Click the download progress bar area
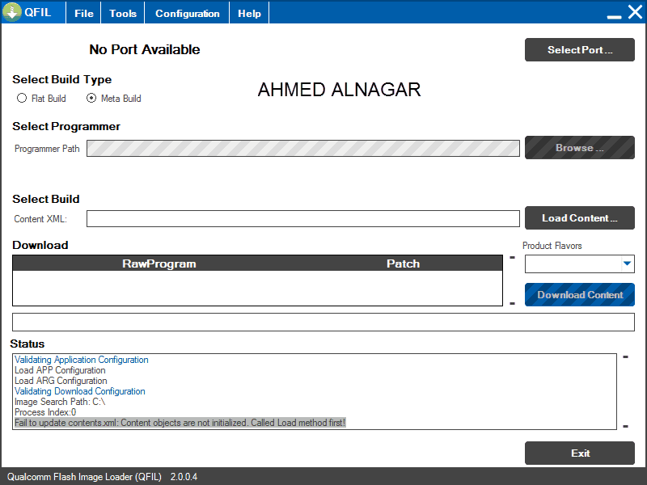 323,322
